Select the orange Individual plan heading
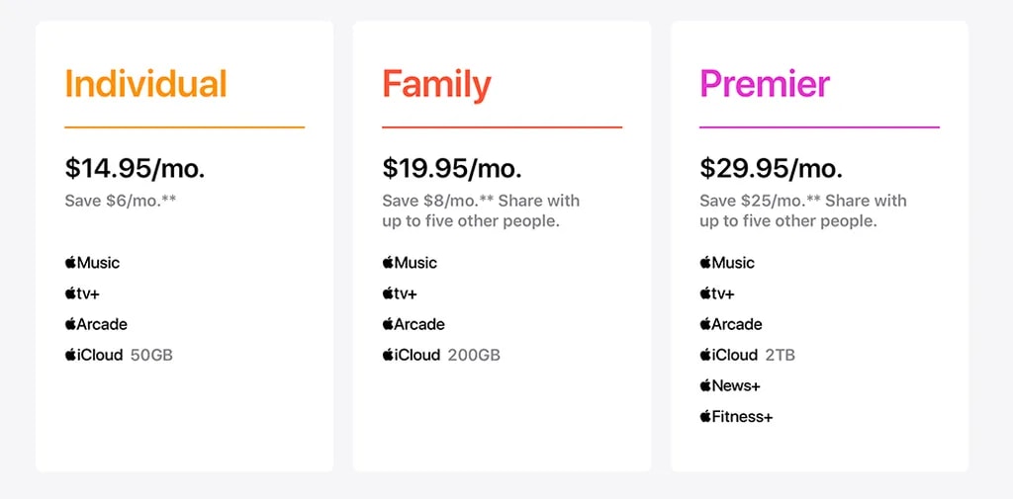The height and width of the screenshot is (499, 1013). 145,84
